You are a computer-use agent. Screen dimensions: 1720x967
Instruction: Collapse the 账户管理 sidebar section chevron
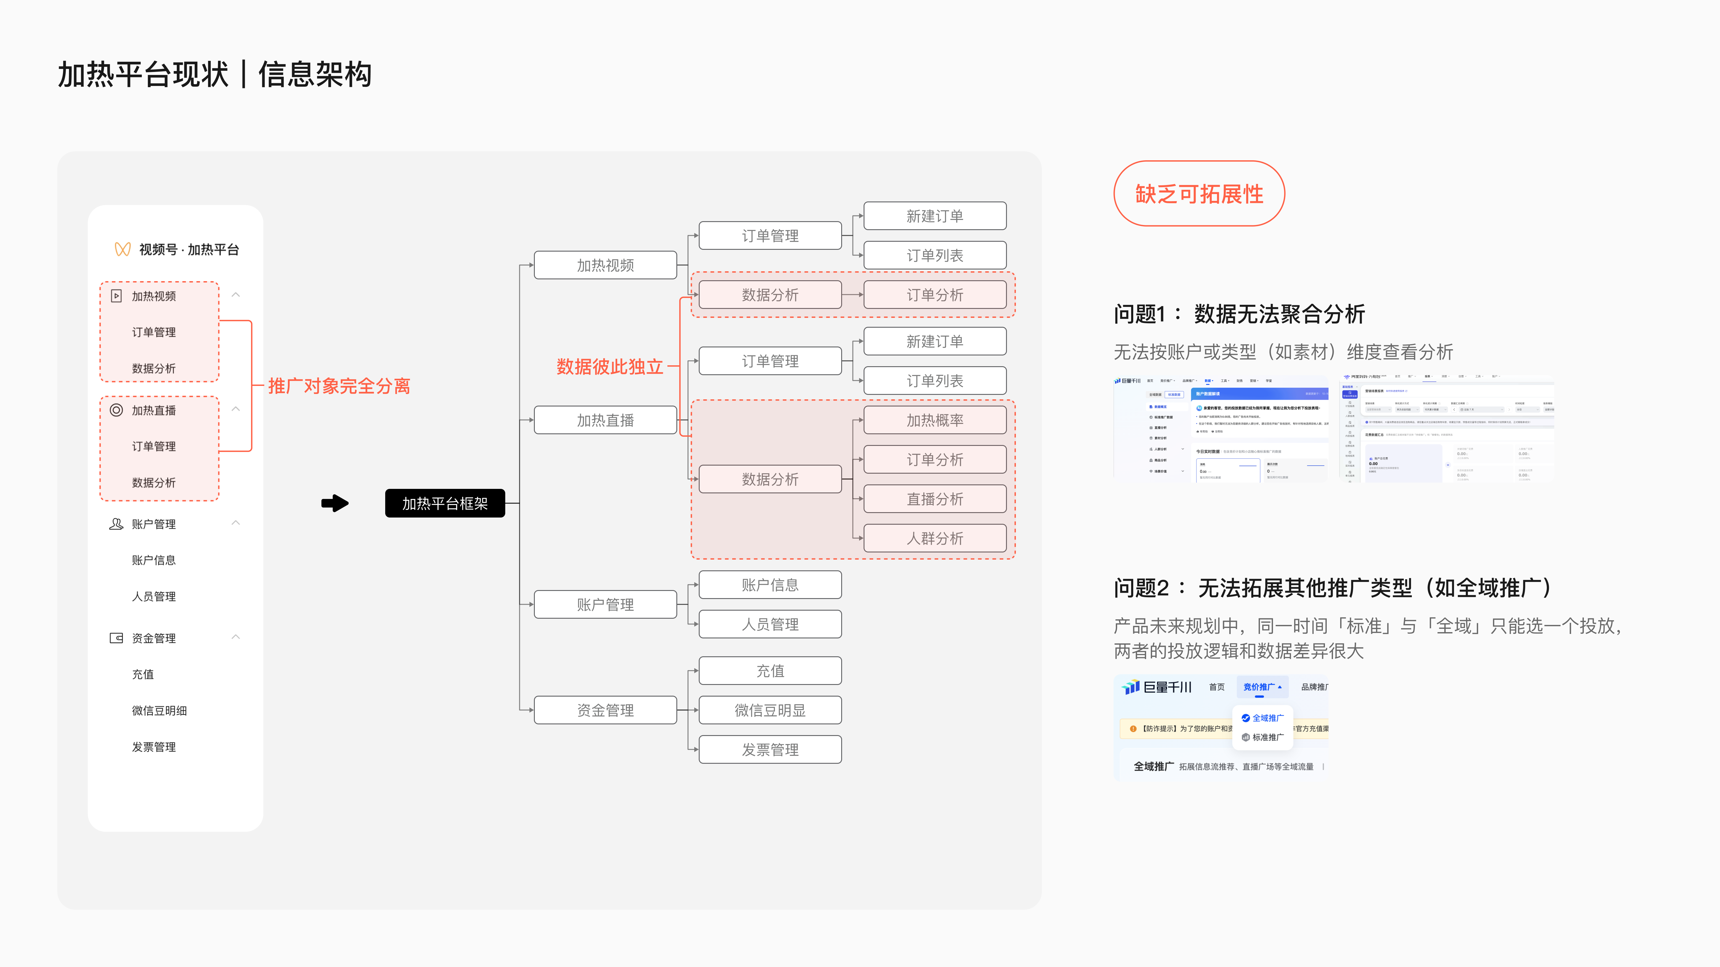[236, 523]
